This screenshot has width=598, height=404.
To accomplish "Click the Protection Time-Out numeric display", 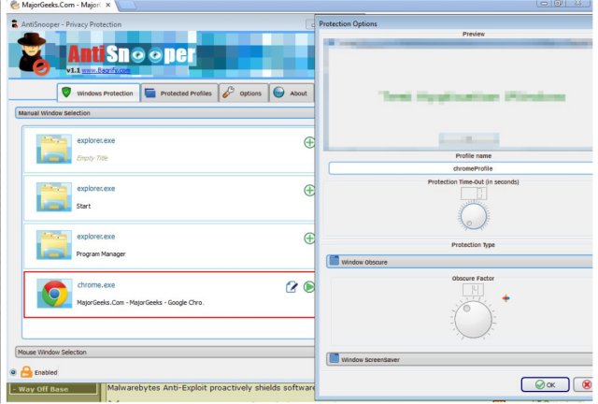I will point(474,194).
